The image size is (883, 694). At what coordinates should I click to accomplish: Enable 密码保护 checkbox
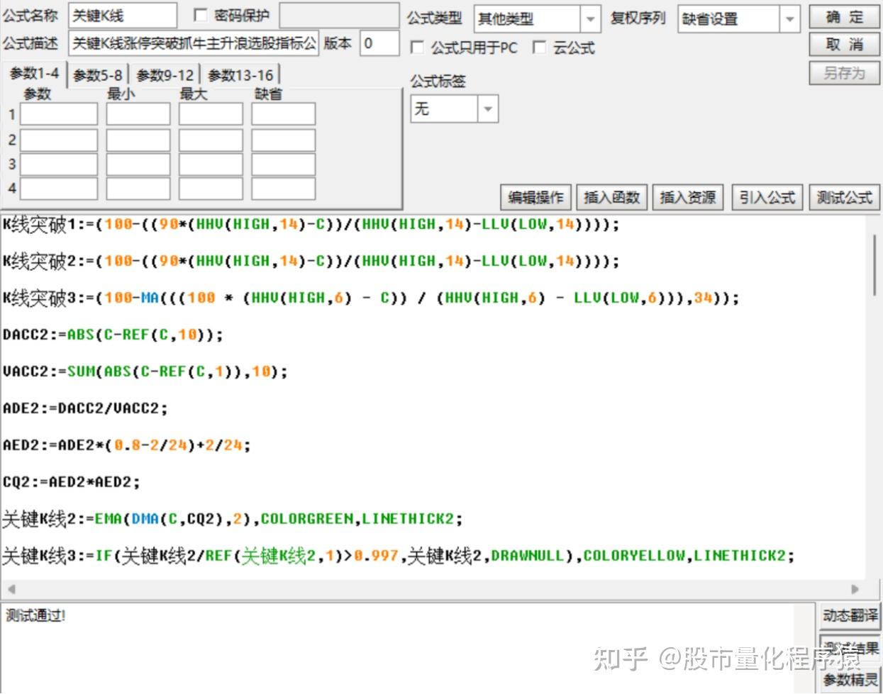coord(200,16)
